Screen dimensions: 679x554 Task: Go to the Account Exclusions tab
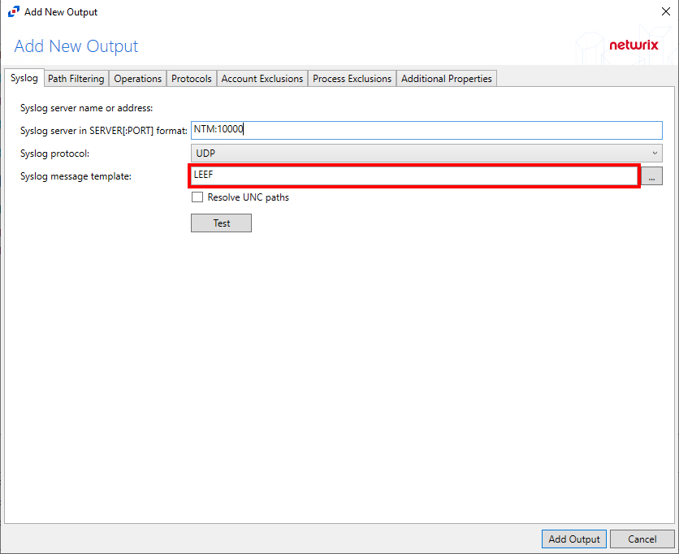coord(262,79)
